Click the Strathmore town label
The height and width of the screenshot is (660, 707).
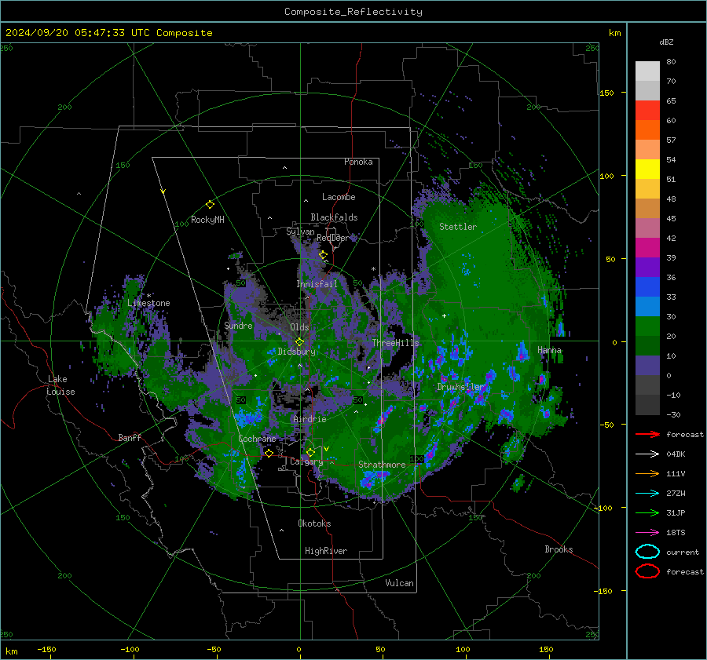pos(382,465)
